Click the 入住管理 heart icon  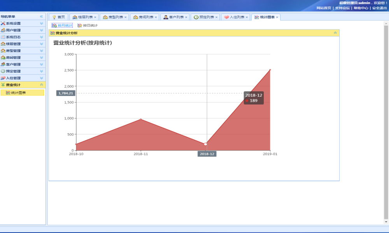[3, 78]
